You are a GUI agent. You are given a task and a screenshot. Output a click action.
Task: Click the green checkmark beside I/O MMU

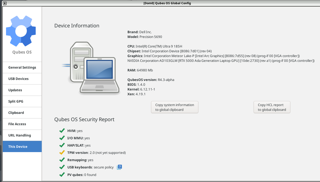pyautogui.click(x=62, y=138)
